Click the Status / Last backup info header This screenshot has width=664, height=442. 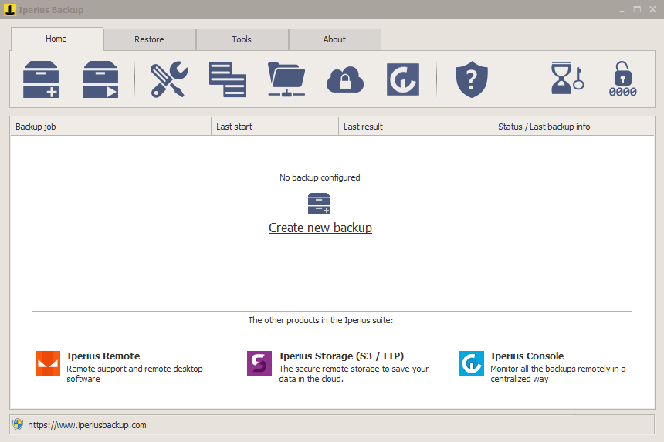[574, 127]
